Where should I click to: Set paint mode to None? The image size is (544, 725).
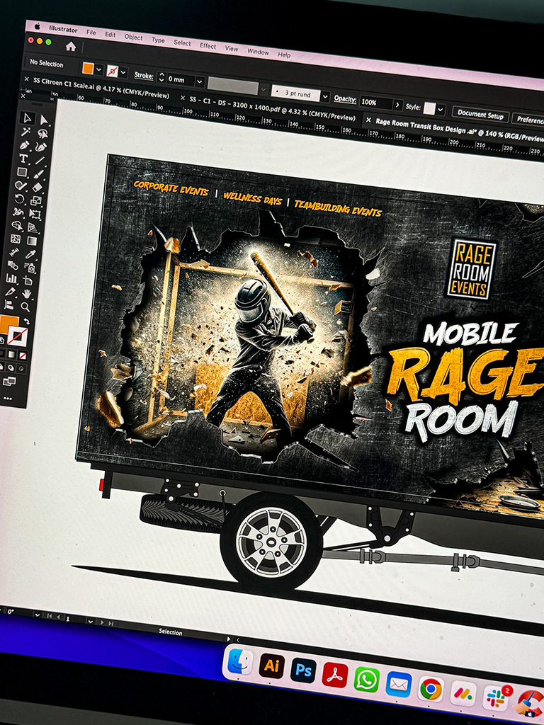23,355
